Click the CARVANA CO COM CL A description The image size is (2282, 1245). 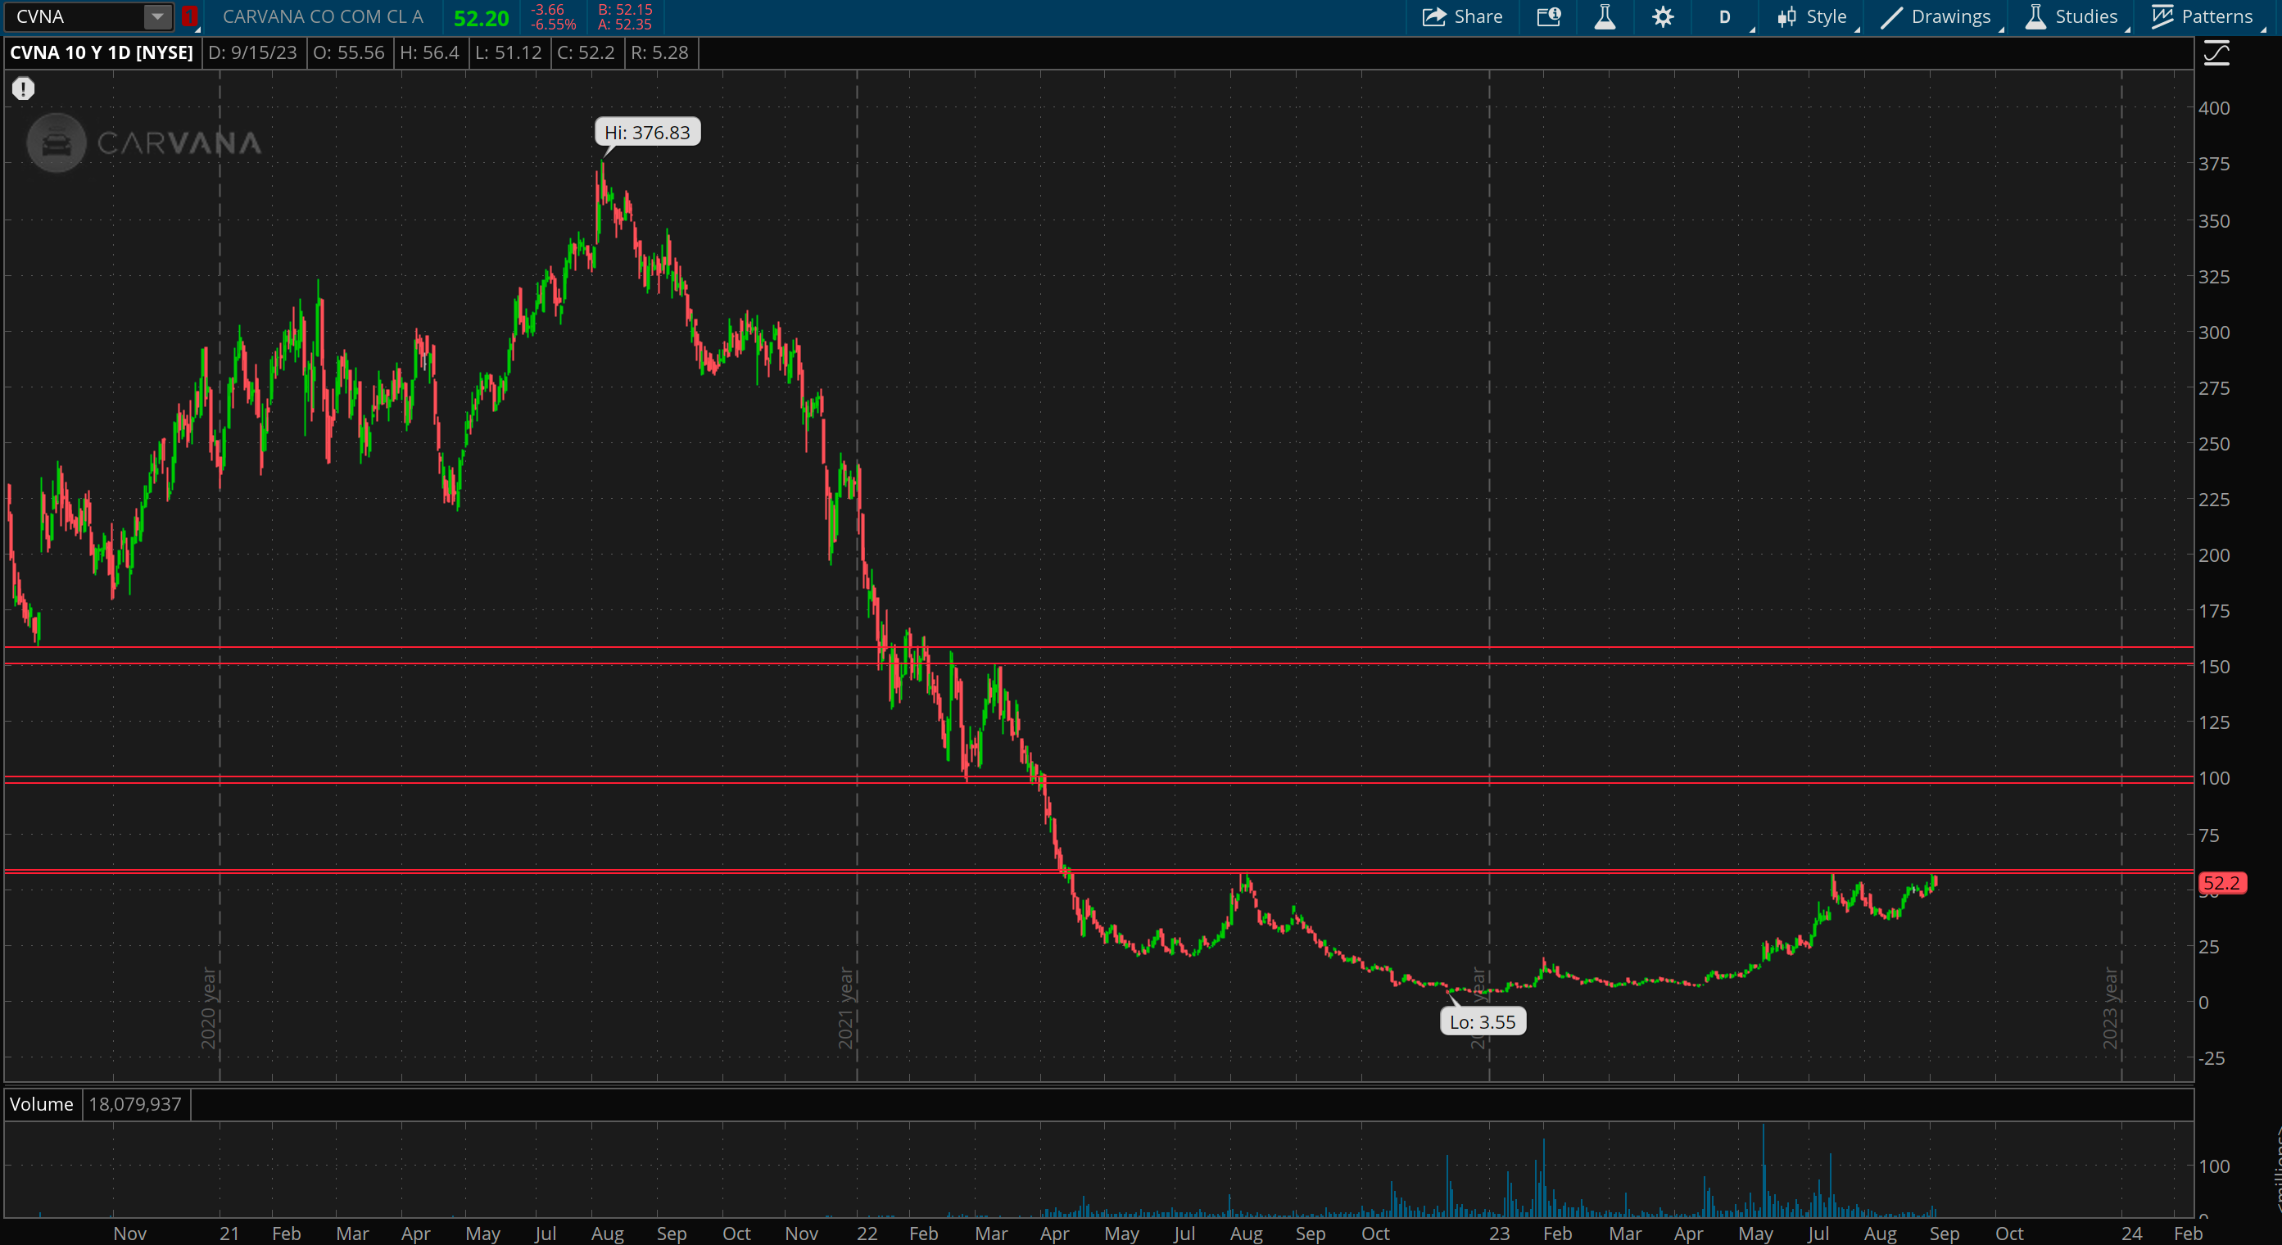point(323,17)
